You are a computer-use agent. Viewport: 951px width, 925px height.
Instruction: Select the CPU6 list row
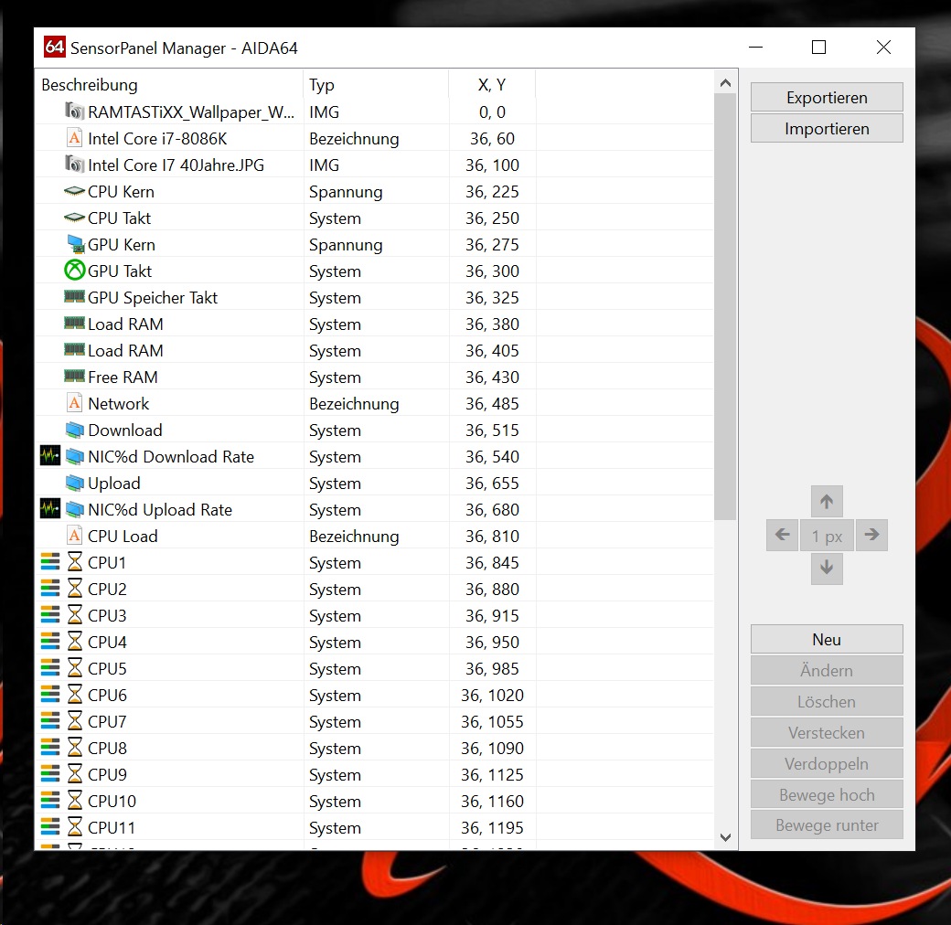pos(374,695)
